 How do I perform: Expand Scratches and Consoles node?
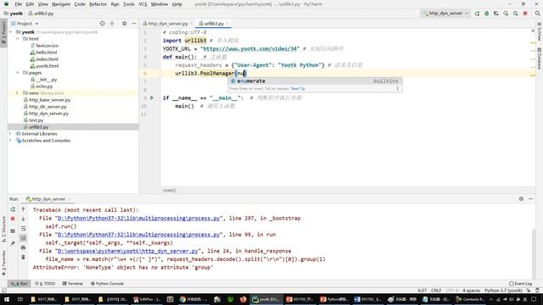[11, 141]
